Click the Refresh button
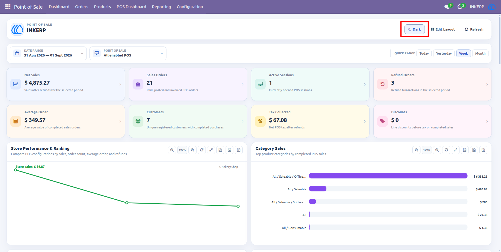The width and height of the screenshot is (501, 252). (x=474, y=29)
